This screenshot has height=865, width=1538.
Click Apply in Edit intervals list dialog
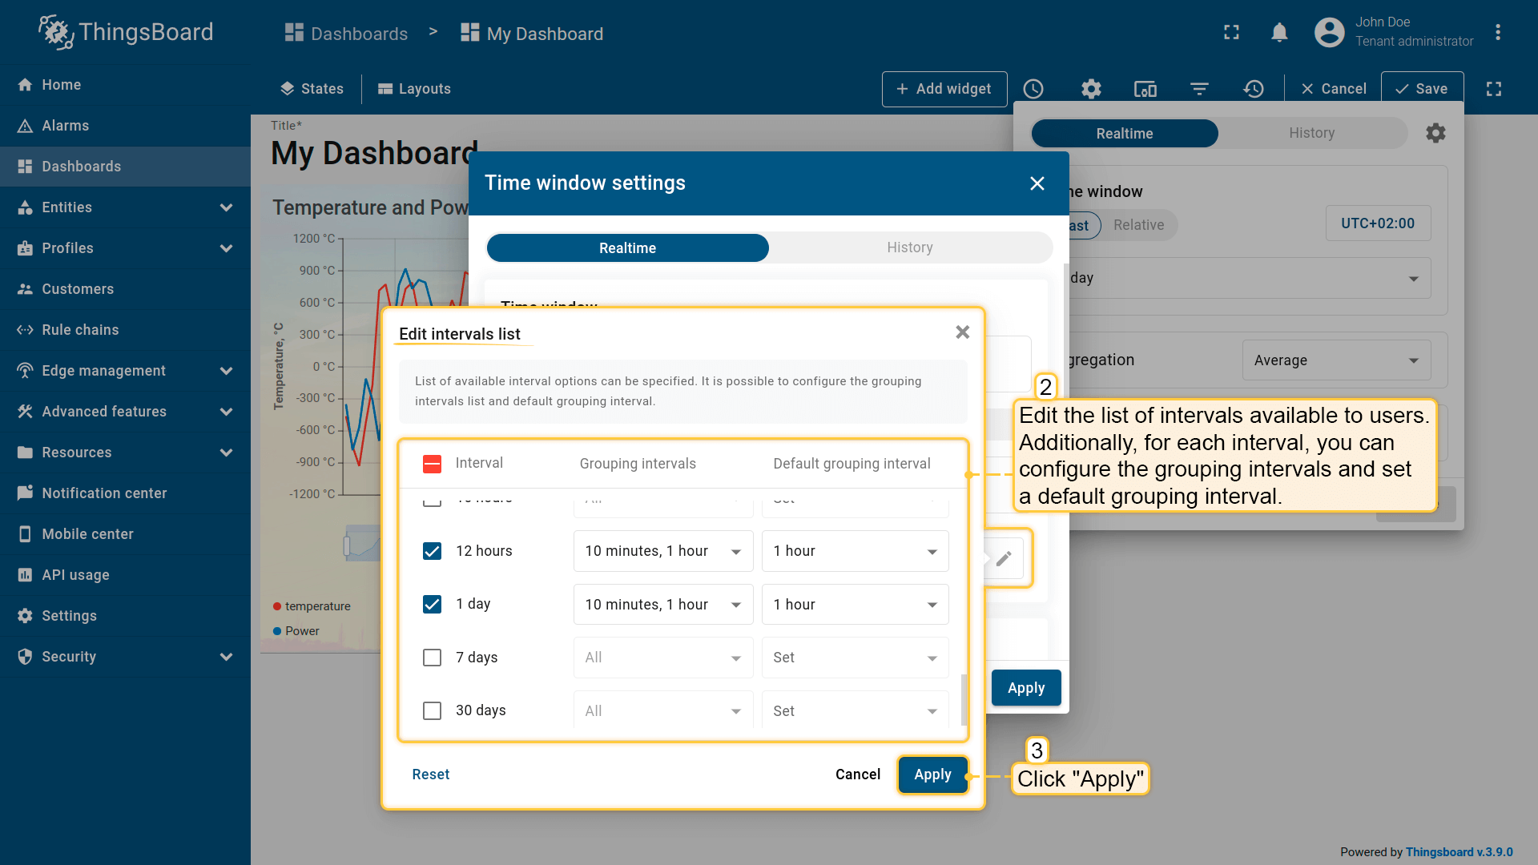coord(932,774)
